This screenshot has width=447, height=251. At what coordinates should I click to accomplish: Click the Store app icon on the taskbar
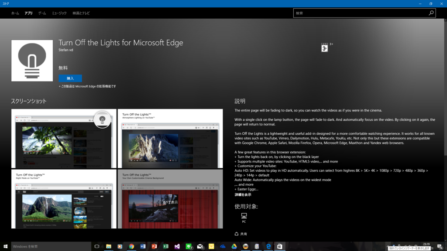tap(280, 247)
